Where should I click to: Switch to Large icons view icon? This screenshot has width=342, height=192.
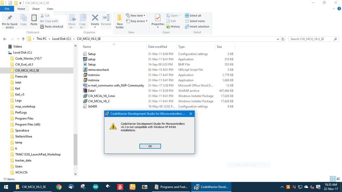[338, 179]
